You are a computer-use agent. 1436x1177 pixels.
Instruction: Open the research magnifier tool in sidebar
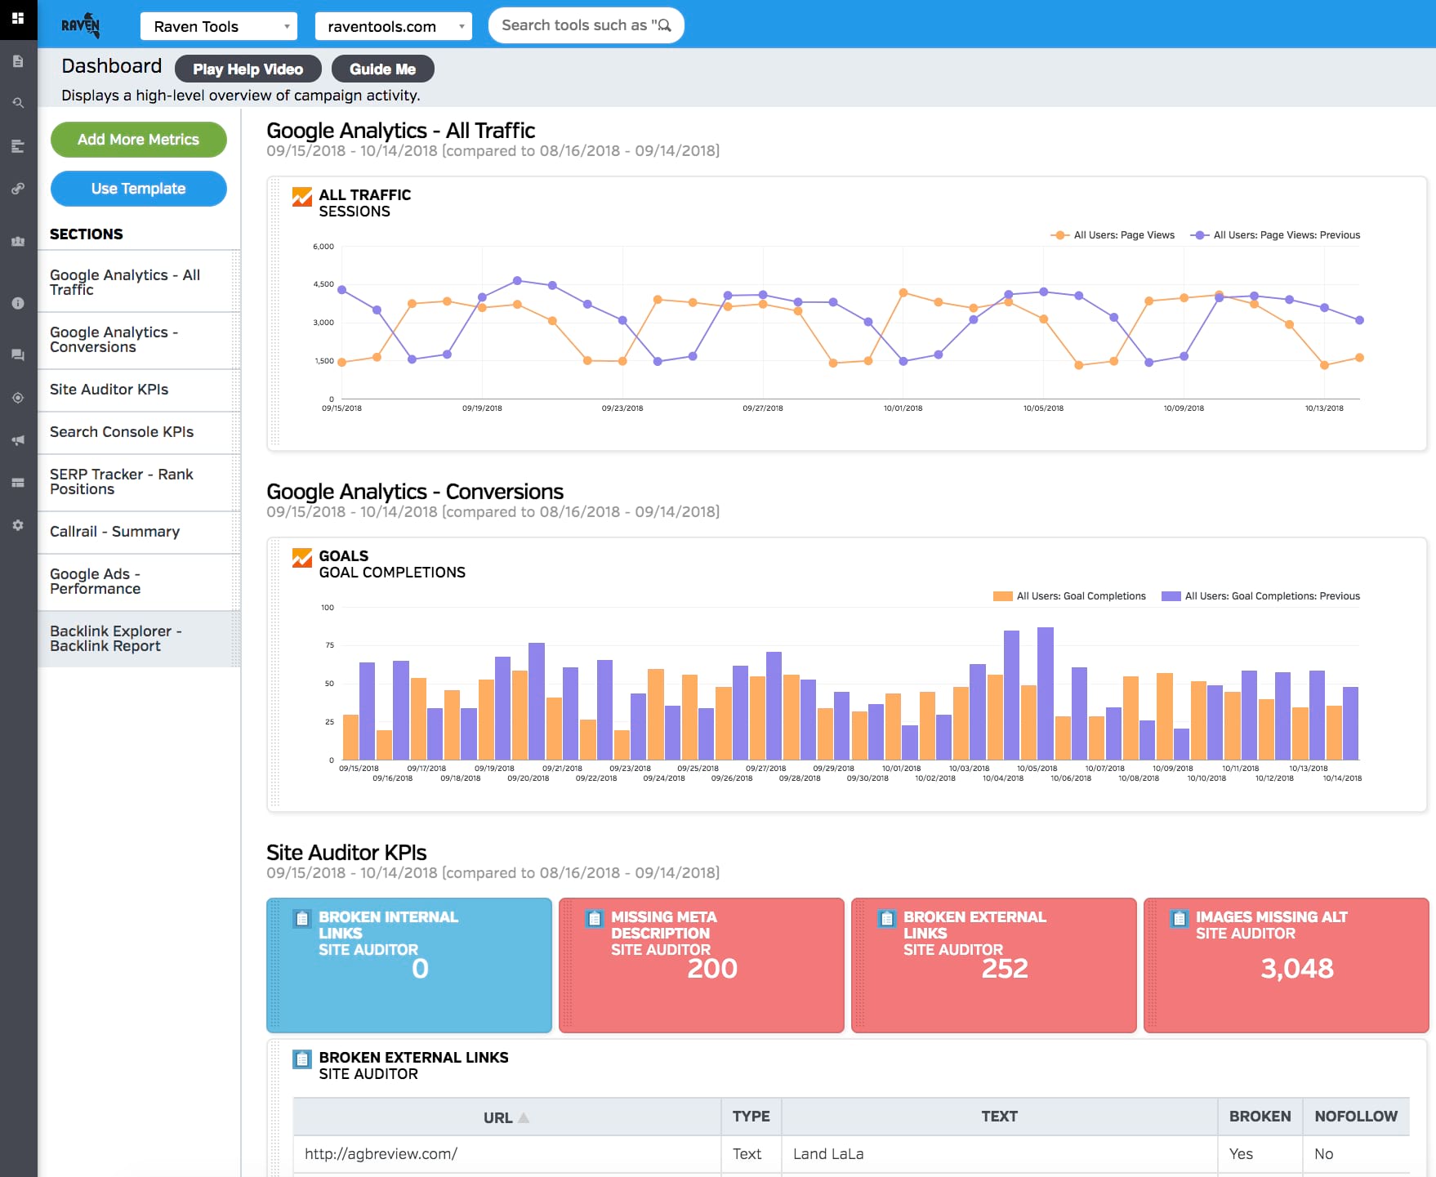[17, 103]
